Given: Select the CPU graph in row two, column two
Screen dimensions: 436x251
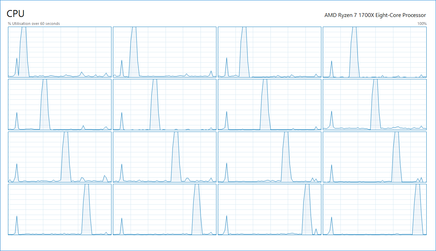Looking at the screenshot, I should pyautogui.click(x=164, y=105).
